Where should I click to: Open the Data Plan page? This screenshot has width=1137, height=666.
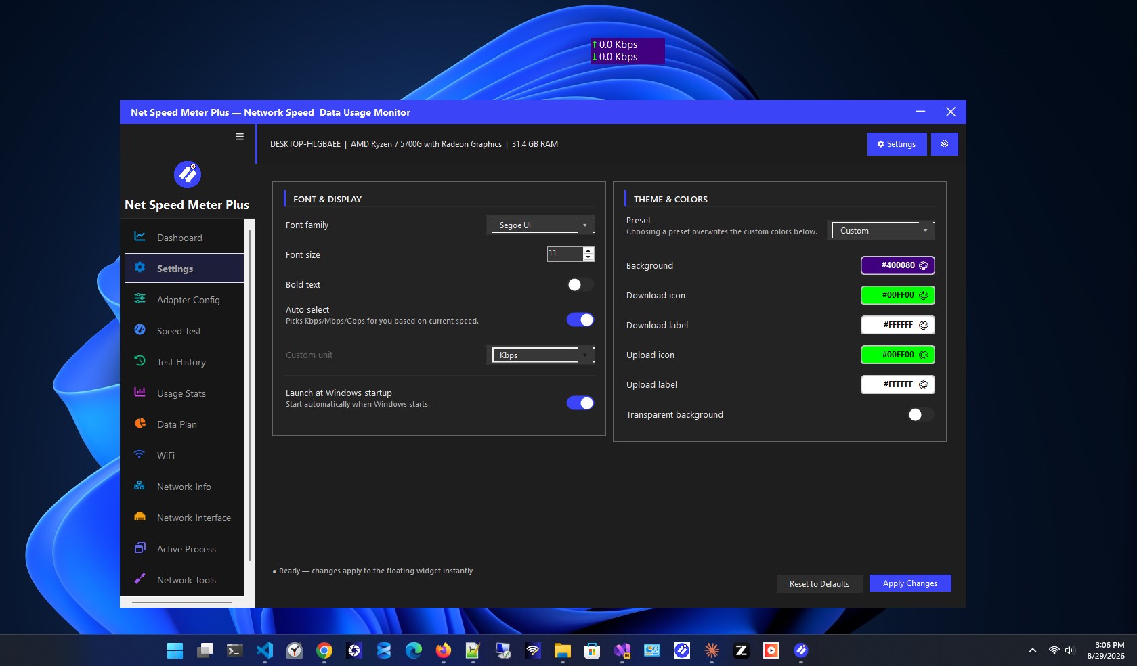click(184, 424)
